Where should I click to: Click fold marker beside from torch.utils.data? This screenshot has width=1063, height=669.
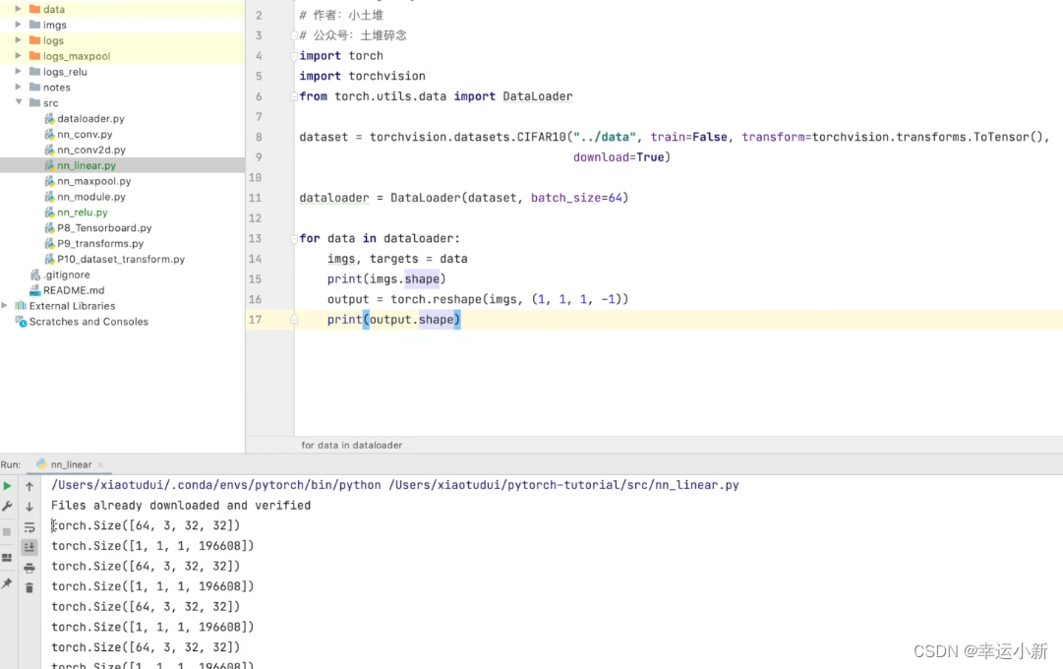click(x=294, y=96)
